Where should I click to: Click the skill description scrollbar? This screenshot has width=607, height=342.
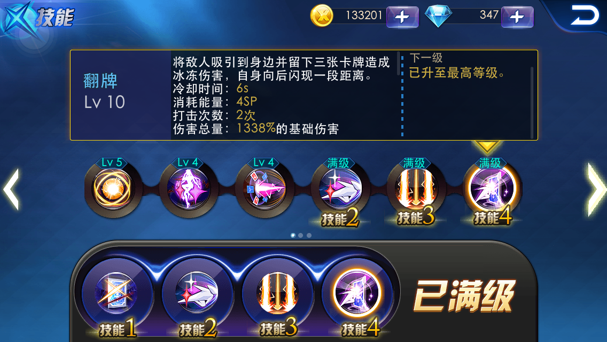point(398,64)
